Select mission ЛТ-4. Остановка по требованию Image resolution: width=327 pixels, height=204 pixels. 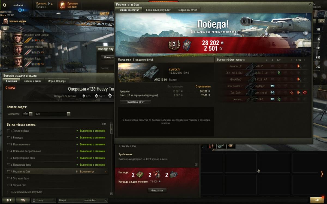click(x=57, y=151)
